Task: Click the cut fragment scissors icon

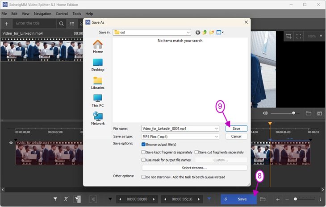Action: click(x=66, y=199)
